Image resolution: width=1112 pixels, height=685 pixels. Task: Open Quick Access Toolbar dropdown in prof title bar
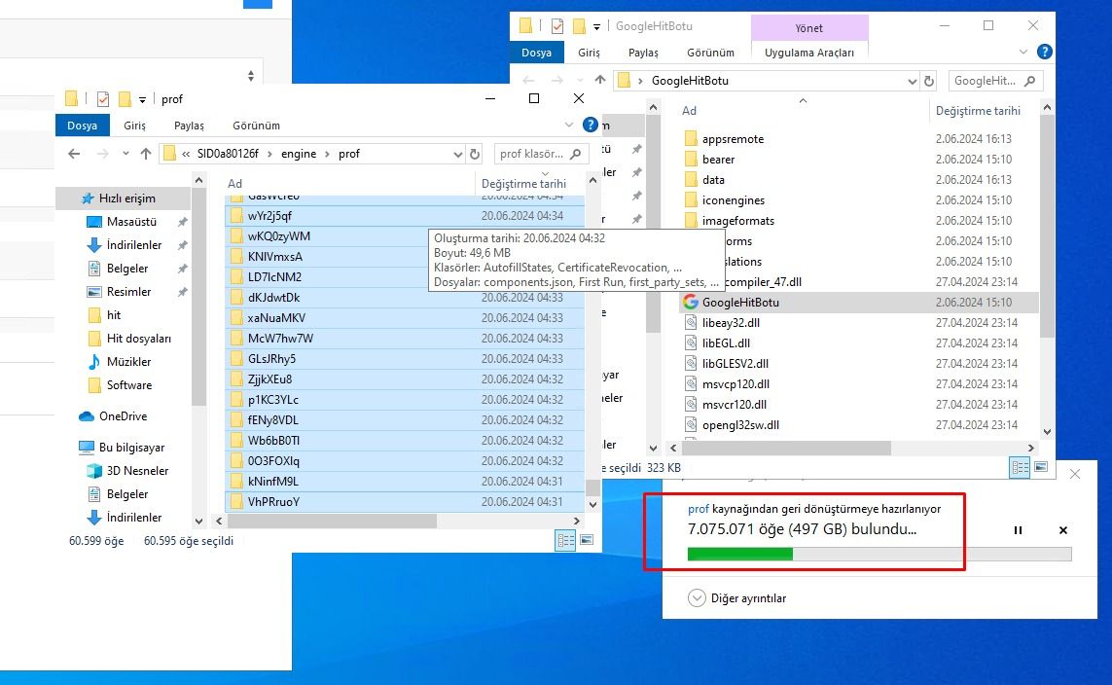coord(142,99)
